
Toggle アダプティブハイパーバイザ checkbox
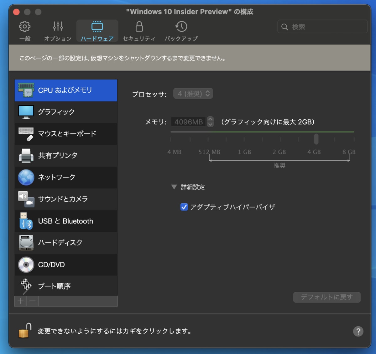point(184,207)
